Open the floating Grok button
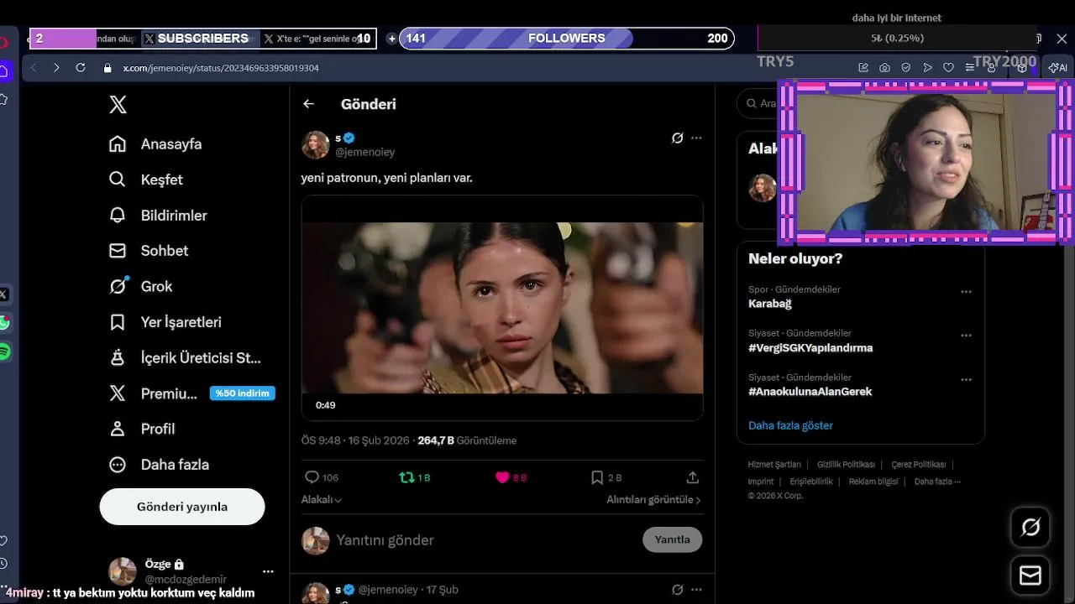 point(1030,527)
